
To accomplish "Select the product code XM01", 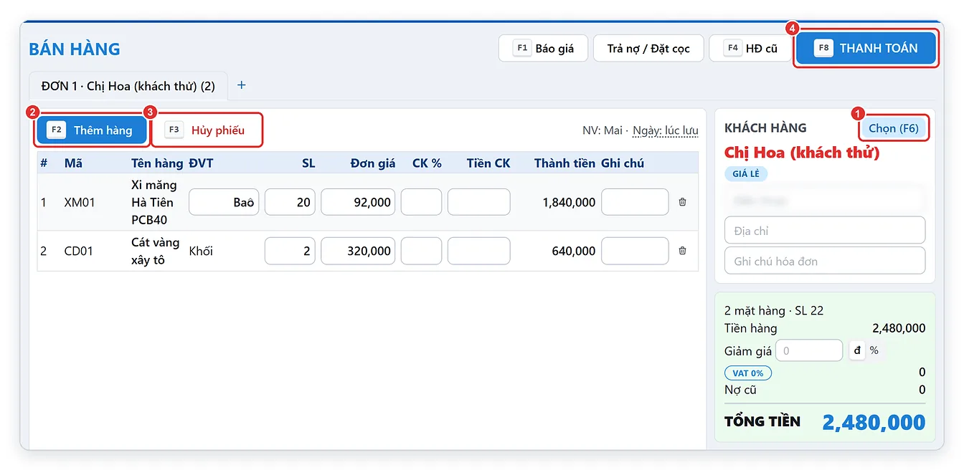I will pyautogui.click(x=79, y=202).
